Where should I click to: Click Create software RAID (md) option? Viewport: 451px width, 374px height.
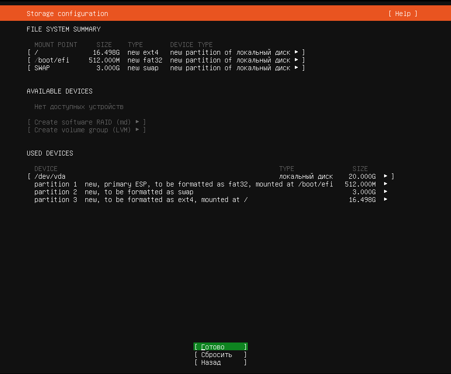point(87,122)
